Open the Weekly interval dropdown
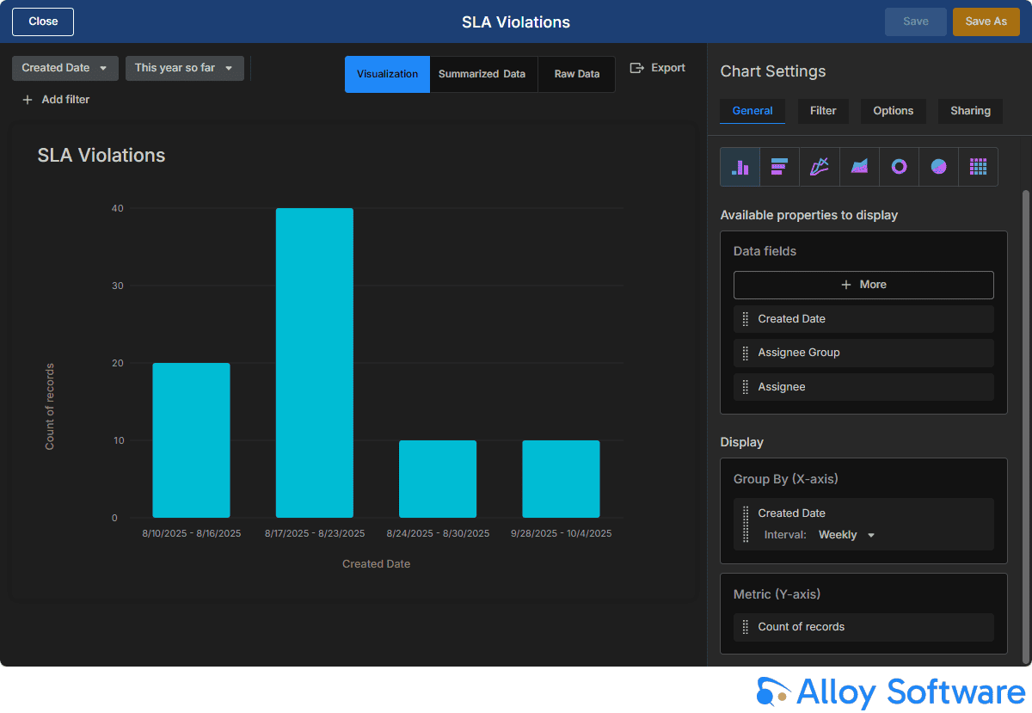The height and width of the screenshot is (713, 1032). pyautogui.click(x=846, y=535)
